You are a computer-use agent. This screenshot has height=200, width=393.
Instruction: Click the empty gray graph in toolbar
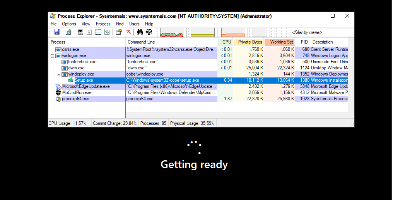[x=260, y=32]
